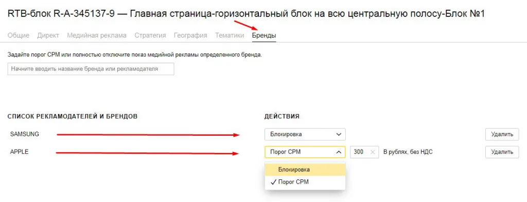
Task: Delete the SAMSUNG brand row
Action: (x=502, y=135)
